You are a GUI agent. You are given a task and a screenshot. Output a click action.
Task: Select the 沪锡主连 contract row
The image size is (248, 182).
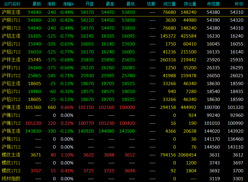click(x=124, y=131)
